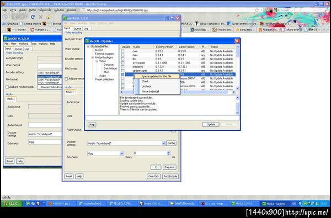Click the update log scrollbar thumb
This screenshot has width=331, height=218.
click(x=237, y=107)
